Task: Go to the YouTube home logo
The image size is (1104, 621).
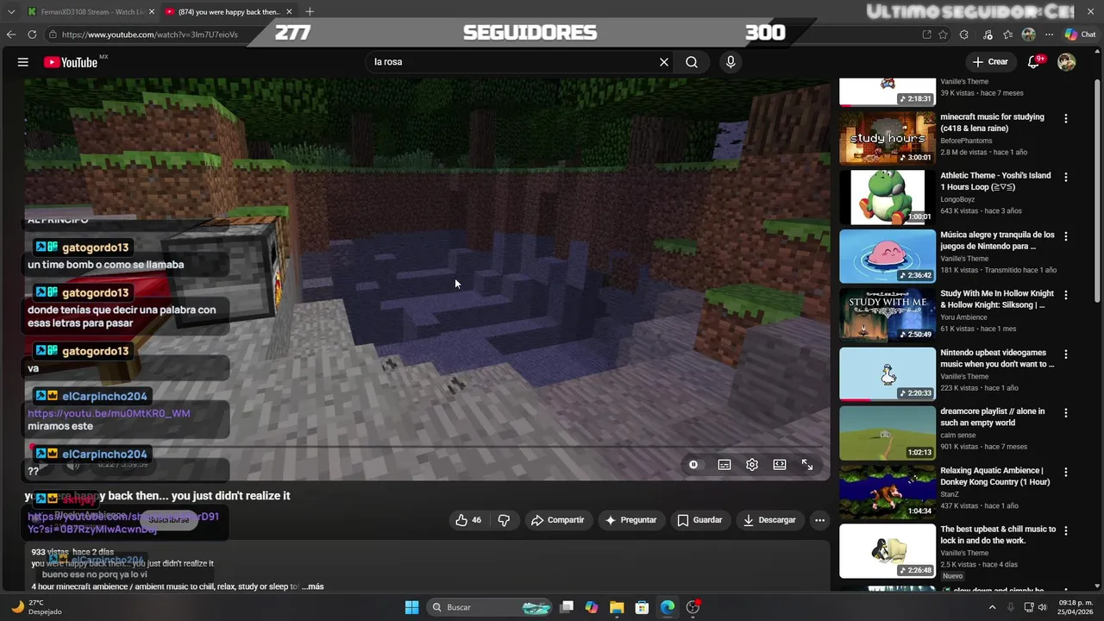Action: pos(71,62)
